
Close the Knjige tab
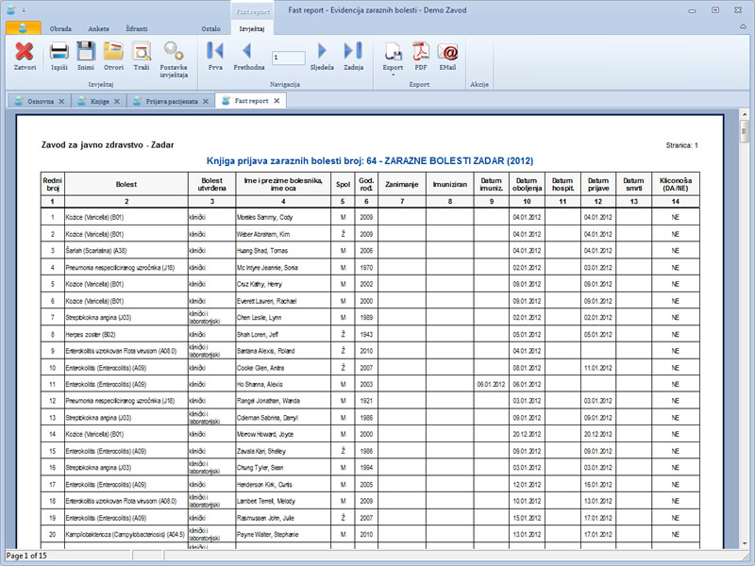click(x=117, y=101)
